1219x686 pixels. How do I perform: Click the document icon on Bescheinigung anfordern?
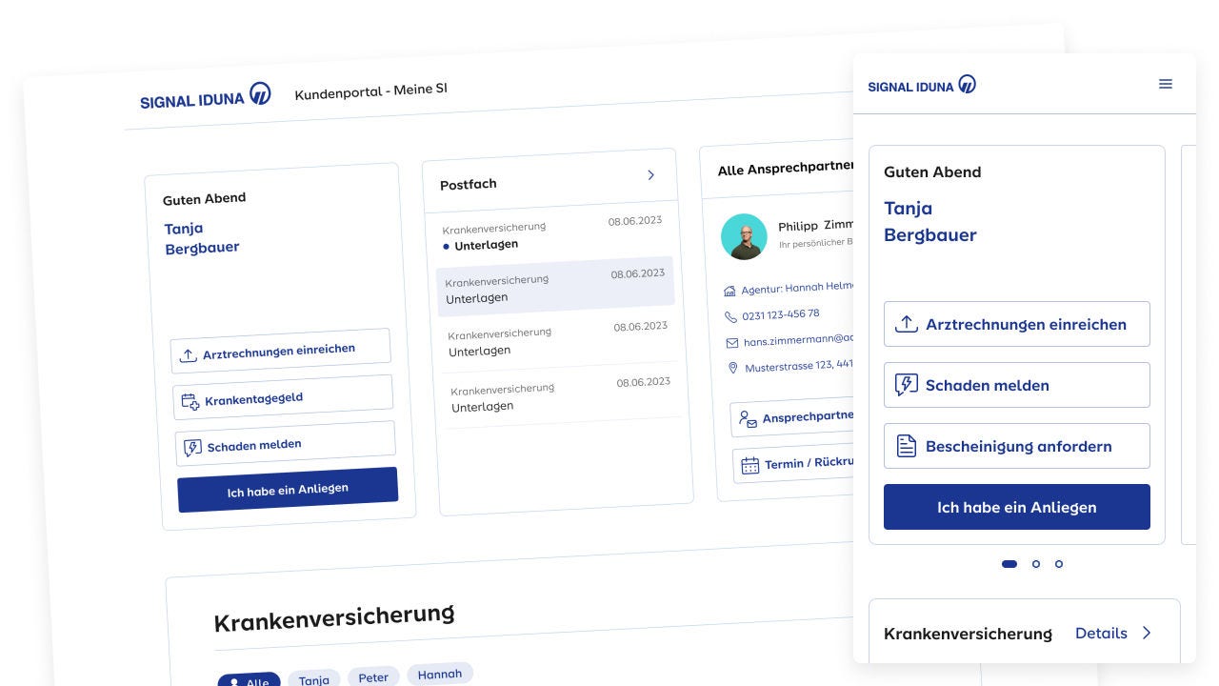(906, 446)
